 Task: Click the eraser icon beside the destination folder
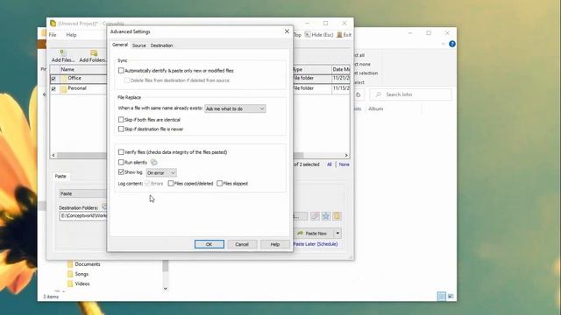point(315,216)
